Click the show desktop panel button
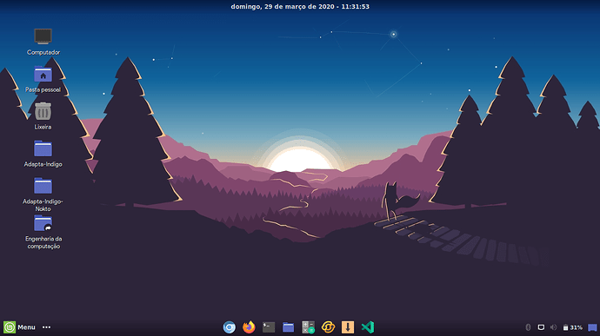Viewport: 600px width, 336px height. 592,327
